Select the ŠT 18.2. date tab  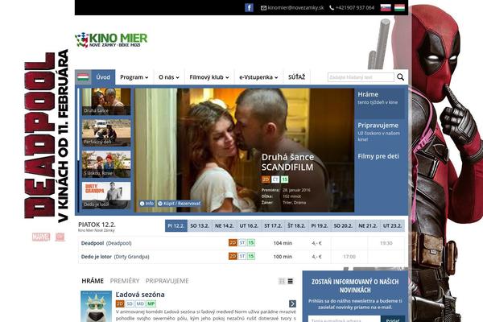click(x=296, y=226)
